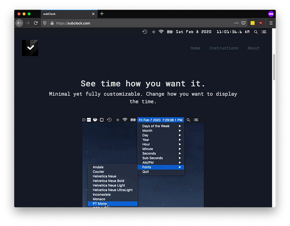Select the subClock browser tab
Screen dimensions: 290x226
(69, 14)
